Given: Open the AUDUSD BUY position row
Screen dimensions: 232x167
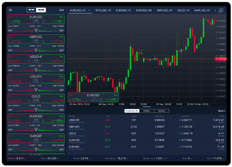Looking at the screenshot, I should (x=147, y=141).
